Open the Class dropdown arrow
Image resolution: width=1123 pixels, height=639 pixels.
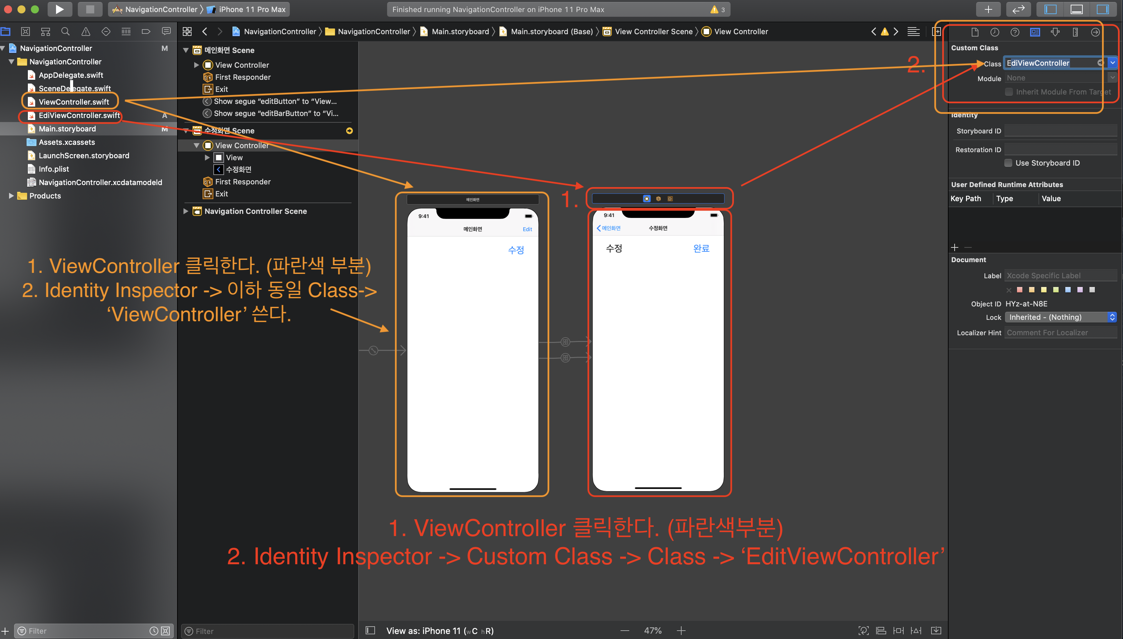tap(1113, 63)
